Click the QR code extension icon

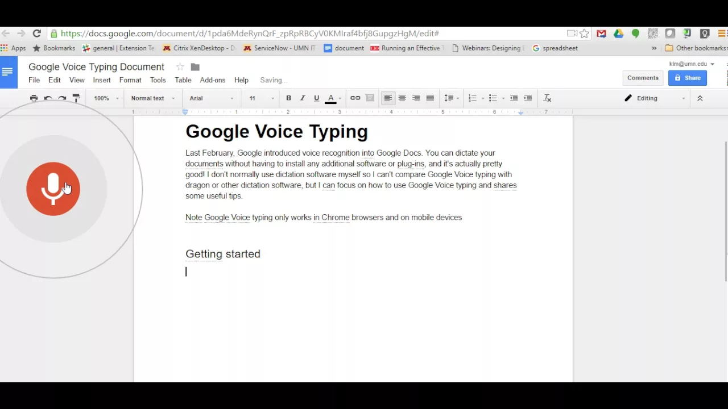(652, 34)
